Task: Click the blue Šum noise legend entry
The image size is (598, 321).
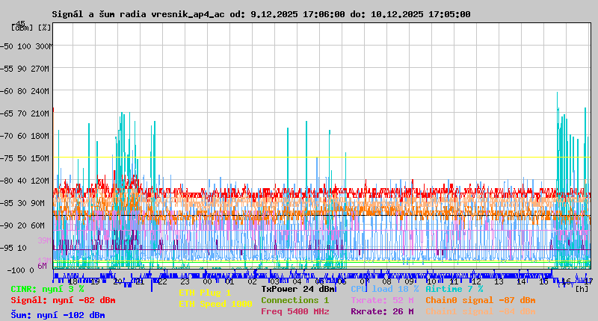Action: [58, 315]
